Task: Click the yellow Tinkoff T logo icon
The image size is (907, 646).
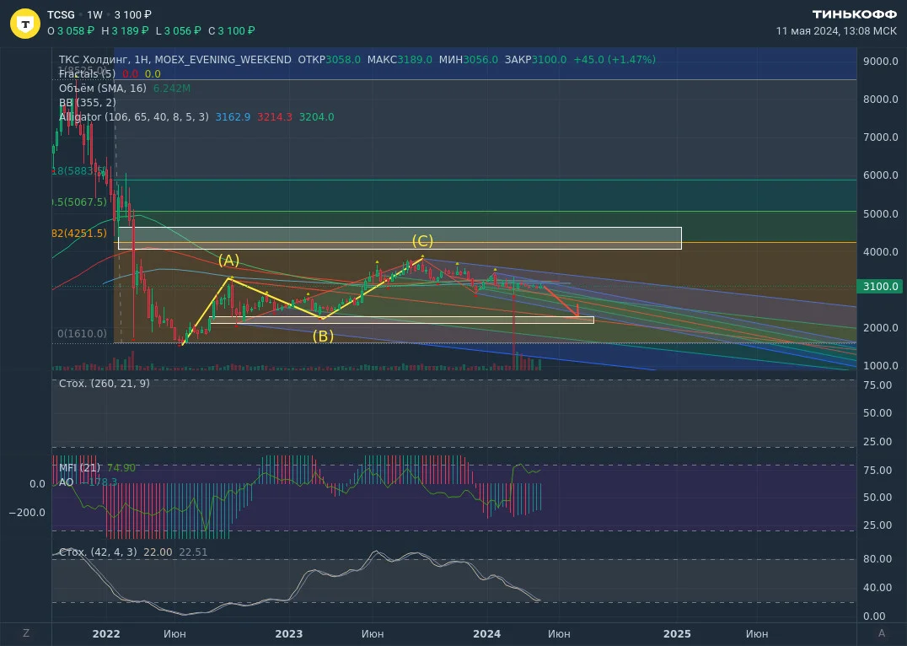Action: tap(25, 24)
